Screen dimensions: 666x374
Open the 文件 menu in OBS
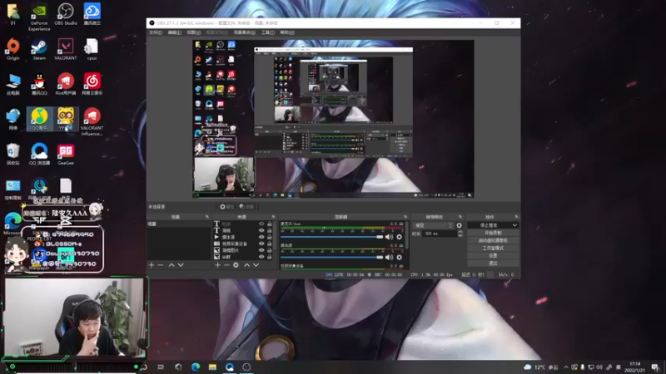pyautogui.click(x=156, y=32)
